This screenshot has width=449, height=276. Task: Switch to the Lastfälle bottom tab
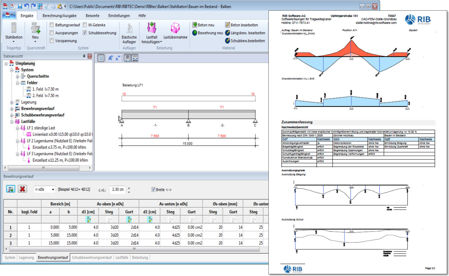[122, 258]
